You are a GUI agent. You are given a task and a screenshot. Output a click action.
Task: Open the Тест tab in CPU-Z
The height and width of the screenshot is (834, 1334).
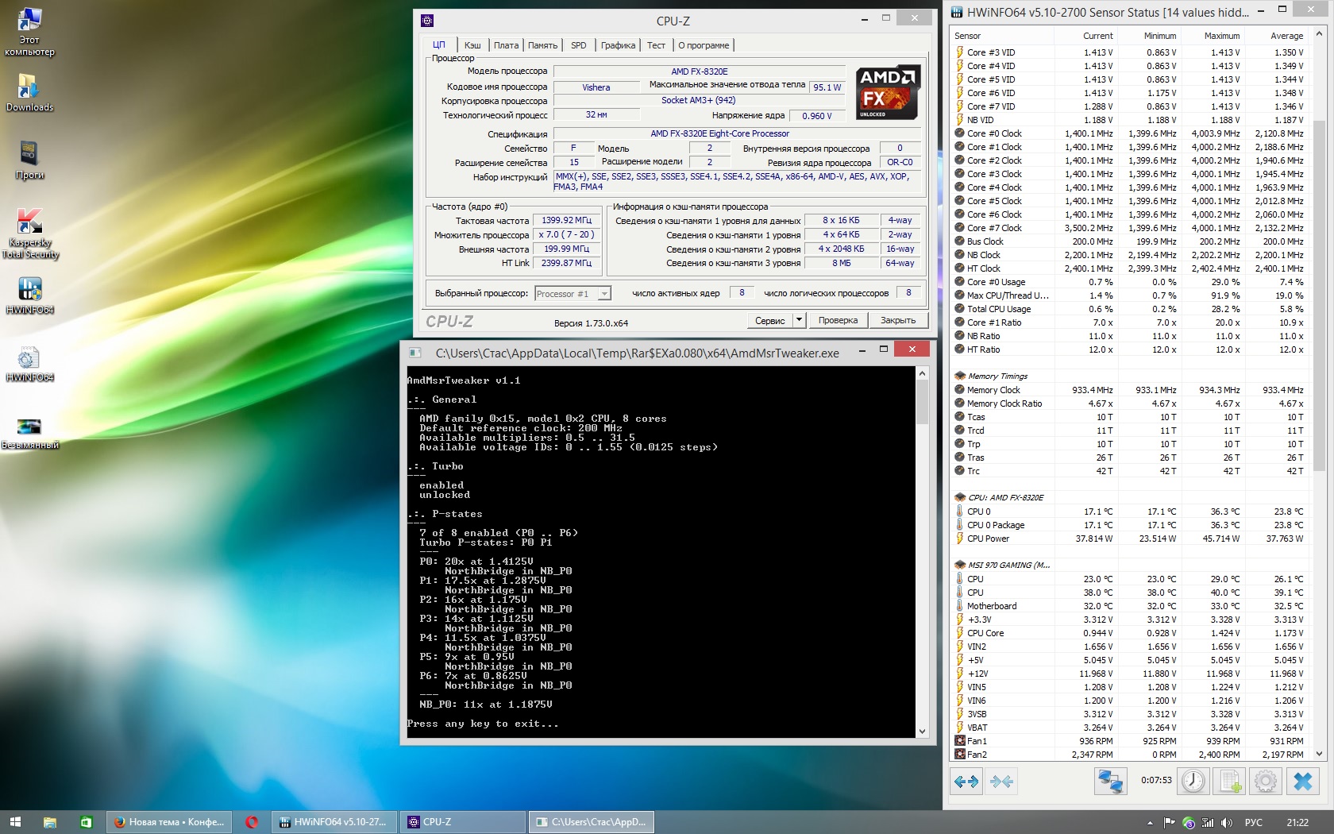click(656, 45)
